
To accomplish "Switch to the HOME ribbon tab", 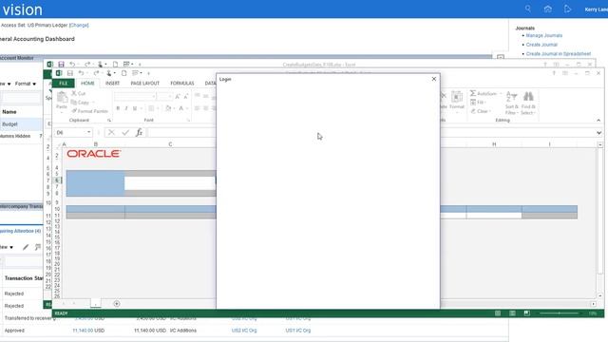I will (x=87, y=84).
